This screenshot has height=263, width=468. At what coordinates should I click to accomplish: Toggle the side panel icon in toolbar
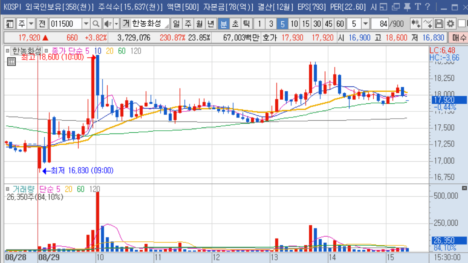point(10,24)
